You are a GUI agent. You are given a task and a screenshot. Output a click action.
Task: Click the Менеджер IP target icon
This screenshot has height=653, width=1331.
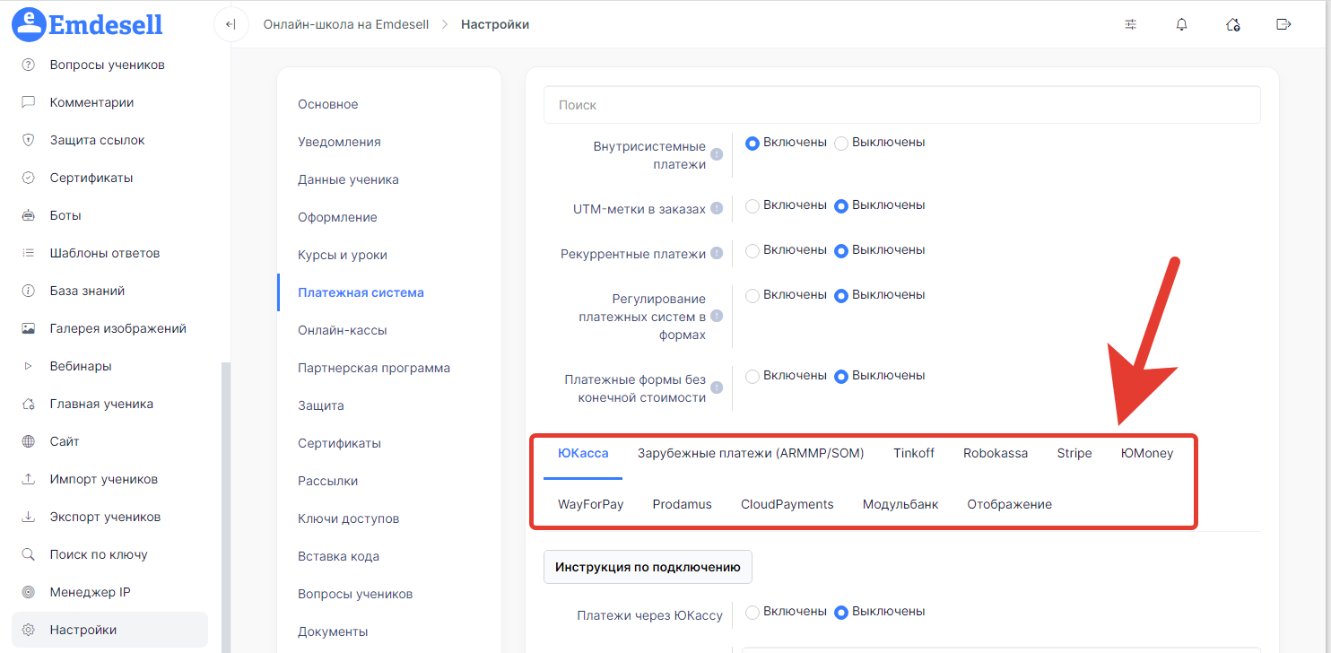pyautogui.click(x=28, y=592)
